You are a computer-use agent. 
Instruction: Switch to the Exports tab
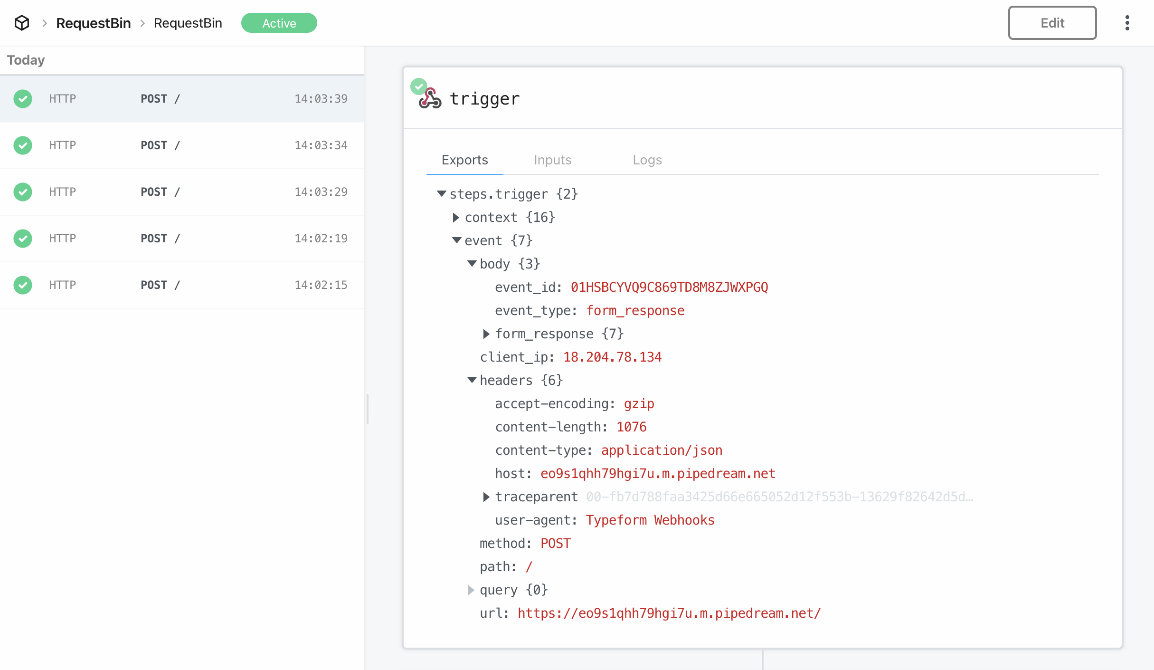465,160
